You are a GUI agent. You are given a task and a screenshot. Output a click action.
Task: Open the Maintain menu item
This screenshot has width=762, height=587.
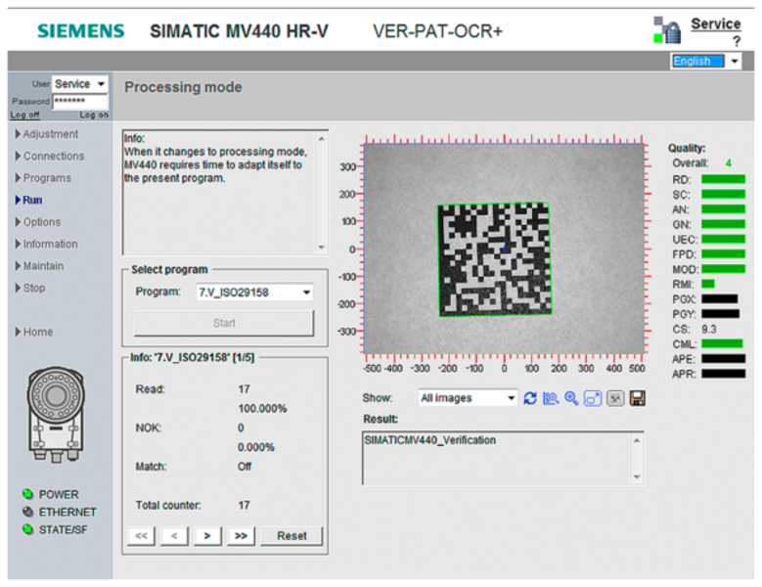coord(40,266)
